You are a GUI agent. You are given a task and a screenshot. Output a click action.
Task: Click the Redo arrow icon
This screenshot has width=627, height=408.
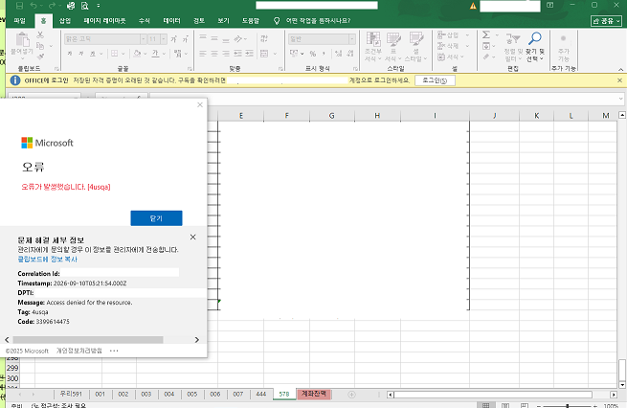[52, 6]
